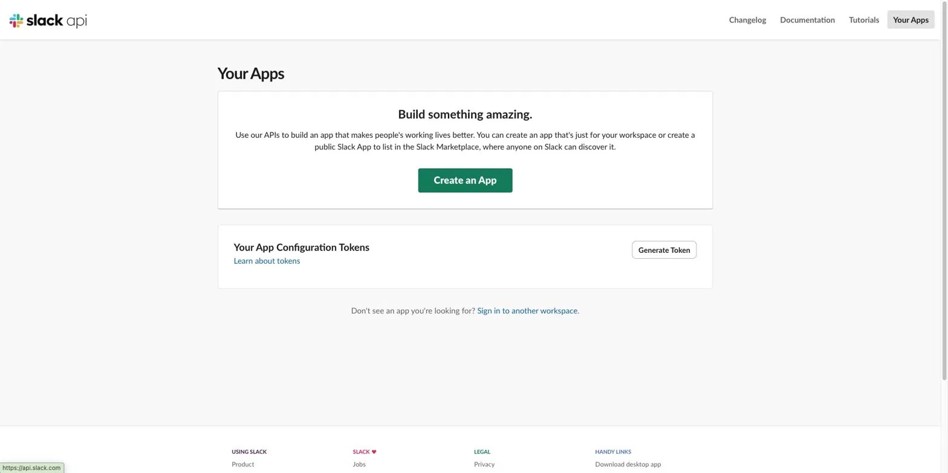Visit the Jobs footer link
The image size is (948, 473).
pos(359,465)
